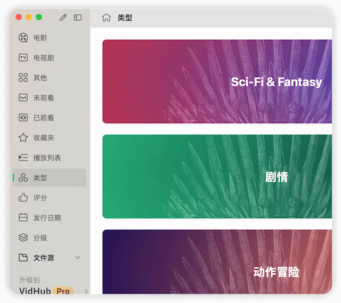Click the 评分 thumbs-up icon

pos(23,198)
